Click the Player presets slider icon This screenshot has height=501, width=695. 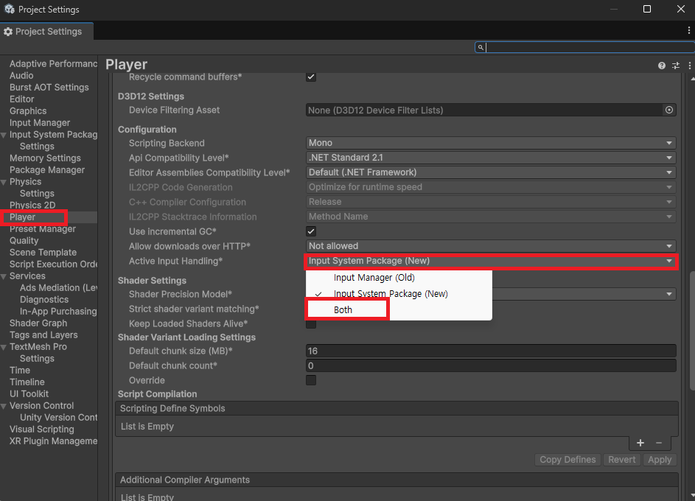tap(675, 66)
